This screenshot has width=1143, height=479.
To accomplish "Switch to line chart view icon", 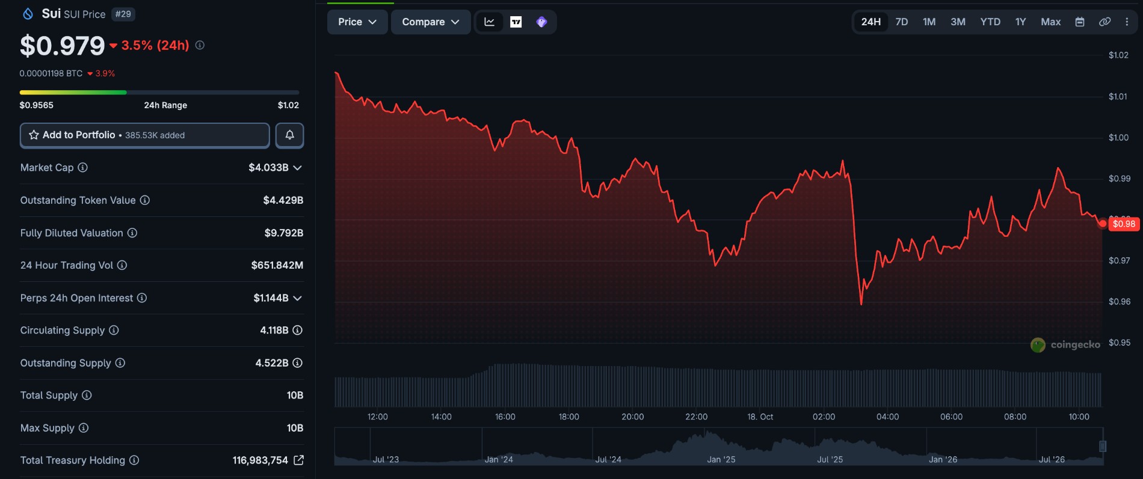I will coord(490,22).
